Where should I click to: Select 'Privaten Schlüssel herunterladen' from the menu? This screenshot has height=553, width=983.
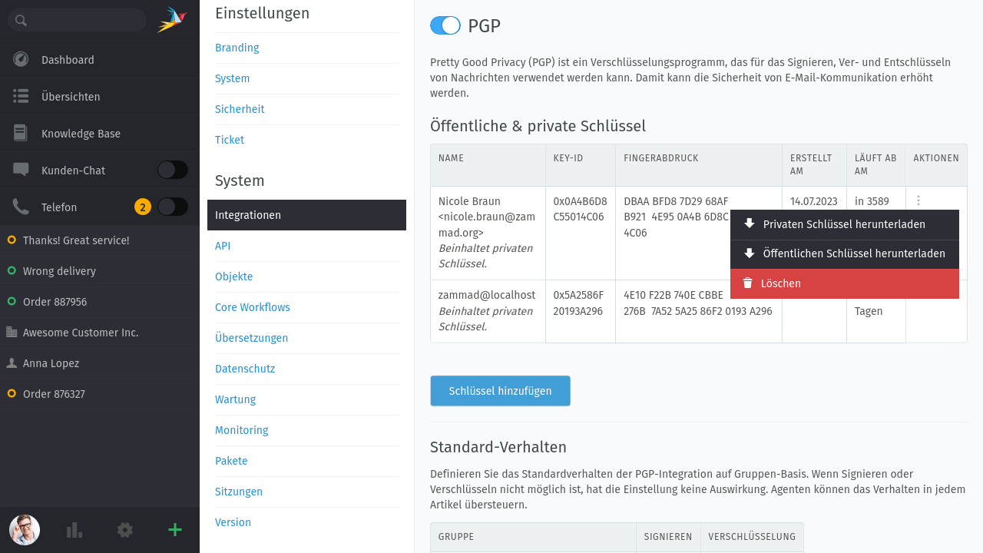click(x=845, y=224)
